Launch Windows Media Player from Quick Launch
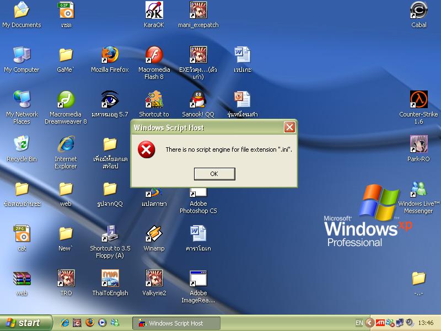This screenshot has width=441, height=331. click(103, 323)
